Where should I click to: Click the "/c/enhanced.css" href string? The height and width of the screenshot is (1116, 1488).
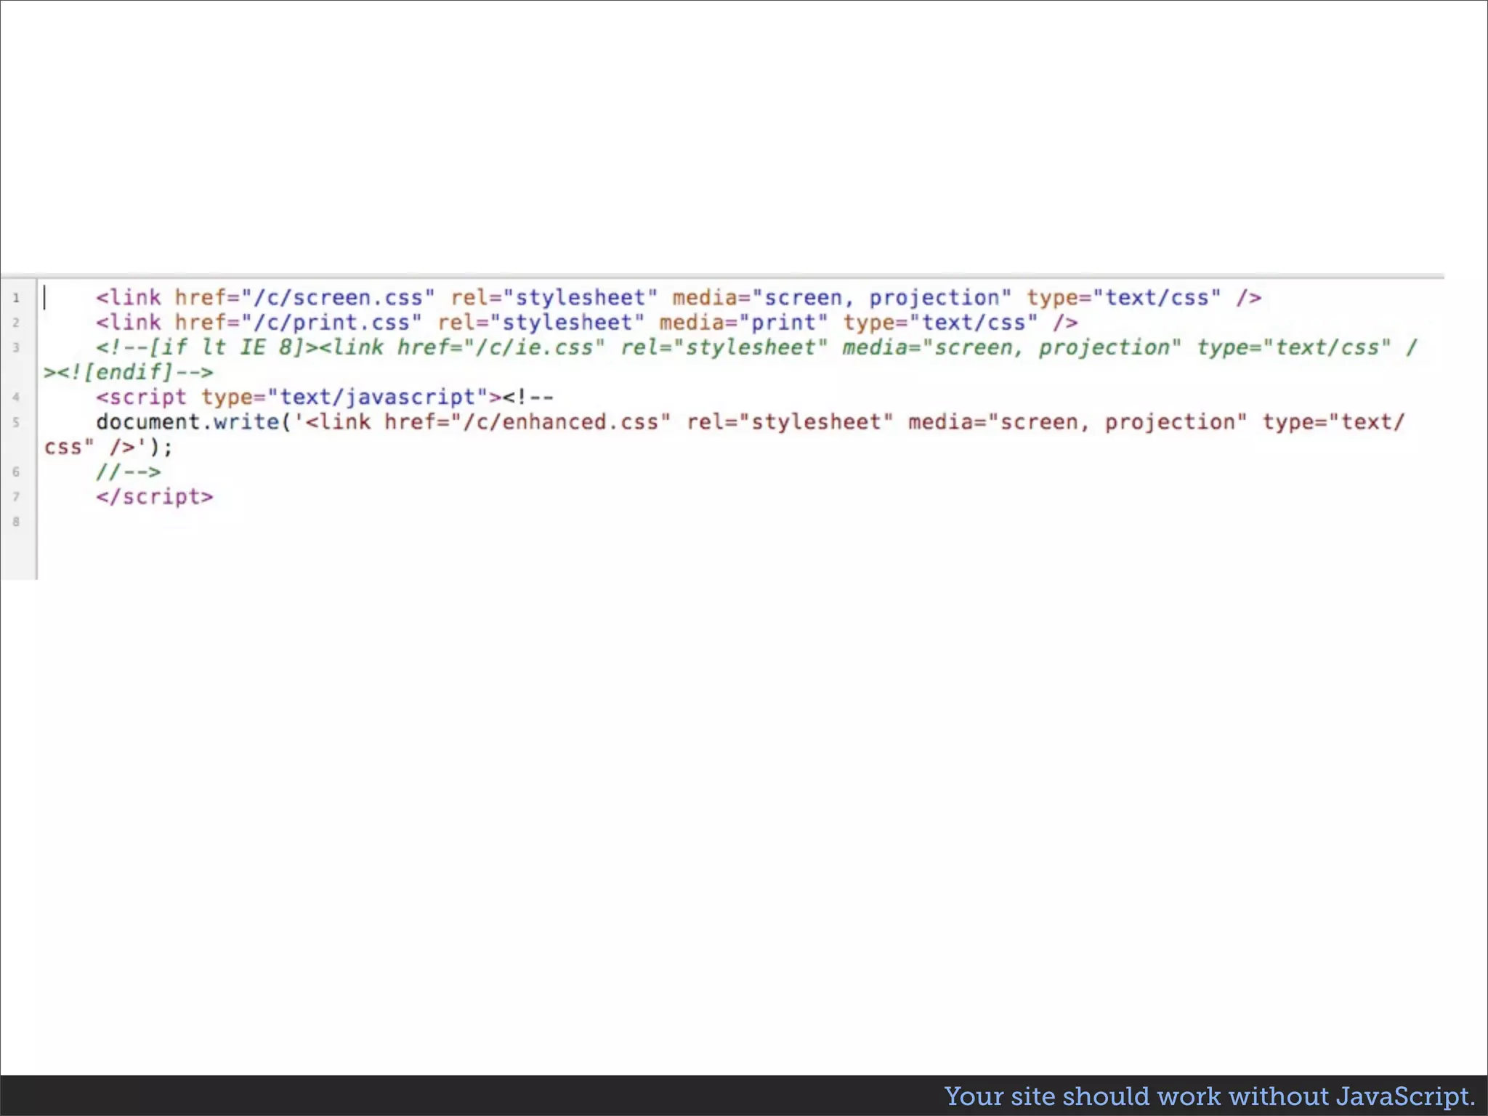pos(560,422)
